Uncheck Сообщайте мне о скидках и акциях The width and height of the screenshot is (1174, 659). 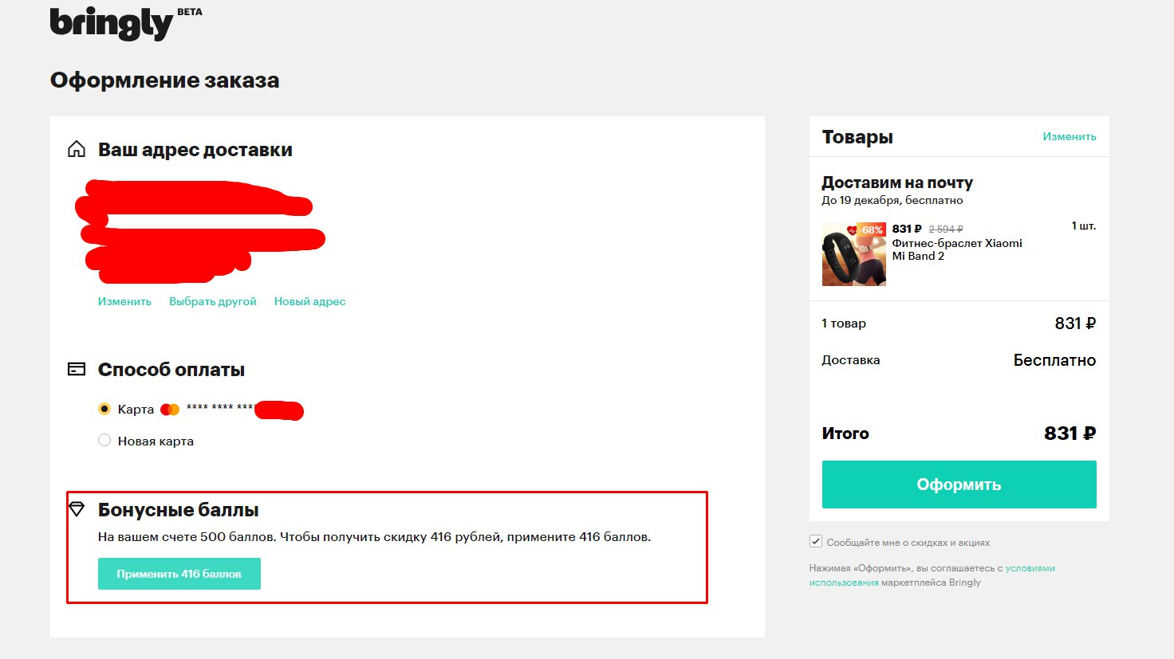pos(816,542)
